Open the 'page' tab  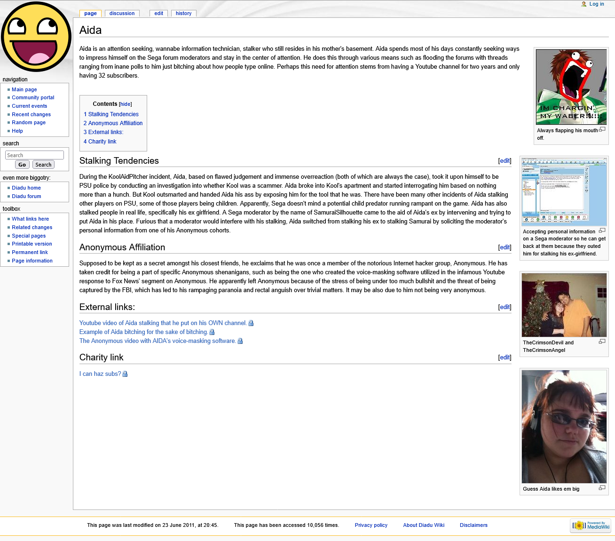[x=91, y=14]
